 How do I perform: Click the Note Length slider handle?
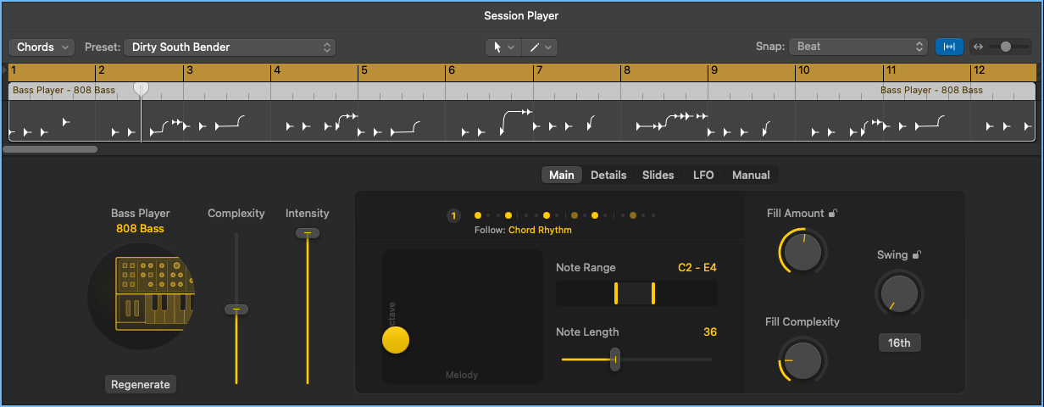615,360
